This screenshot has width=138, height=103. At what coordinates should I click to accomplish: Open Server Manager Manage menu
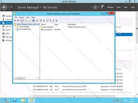[110, 7]
